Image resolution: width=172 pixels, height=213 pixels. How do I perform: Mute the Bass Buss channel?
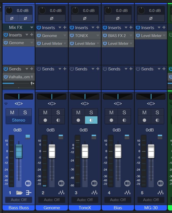(12, 112)
